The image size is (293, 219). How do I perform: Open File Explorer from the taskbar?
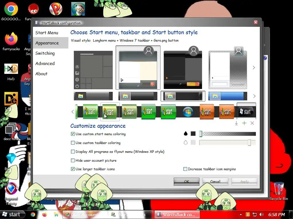coord(56,214)
